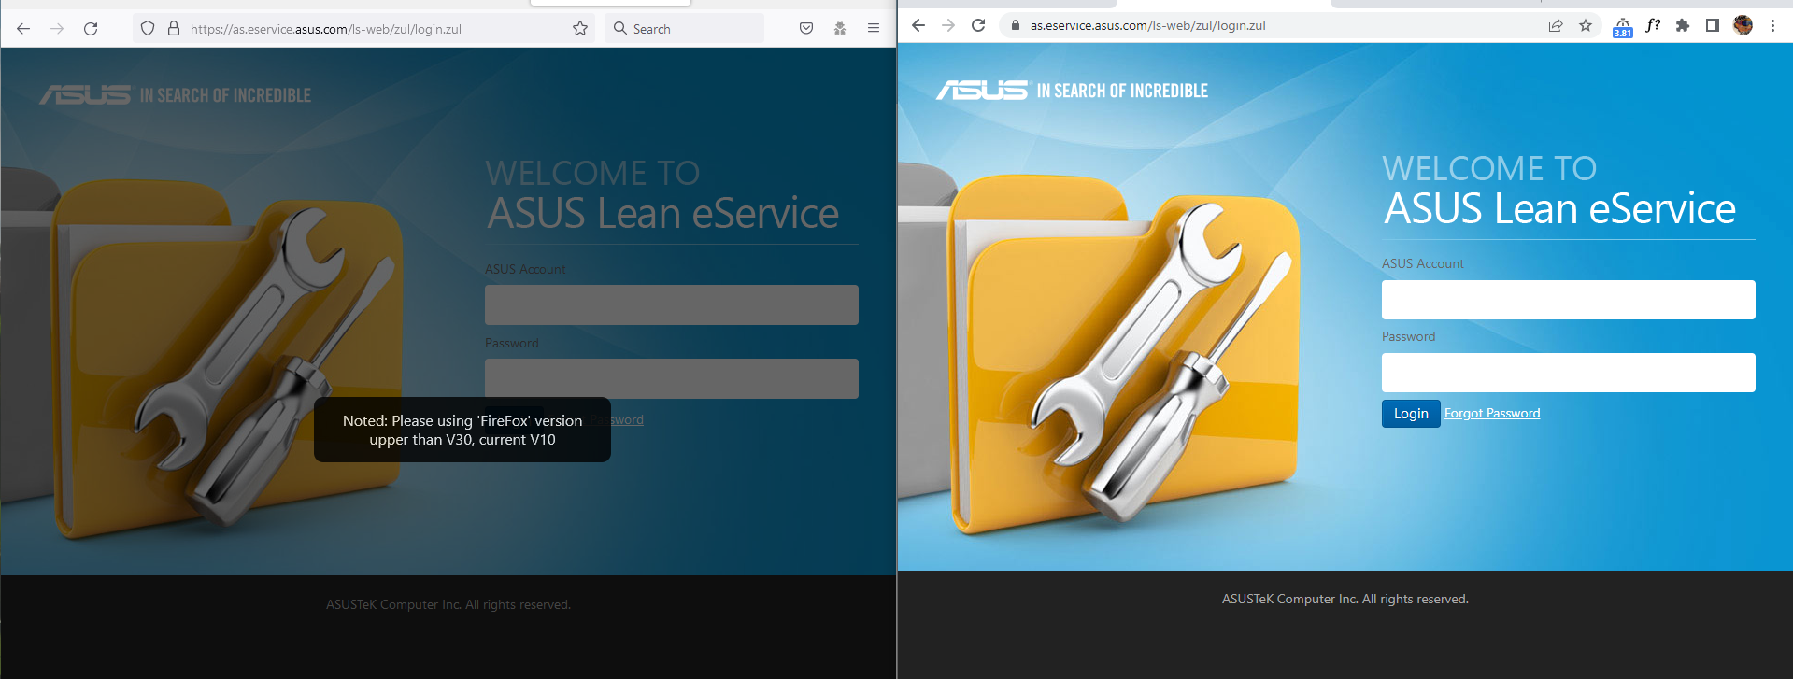
Task: Open Firefox site security padlock info
Action: tap(174, 29)
